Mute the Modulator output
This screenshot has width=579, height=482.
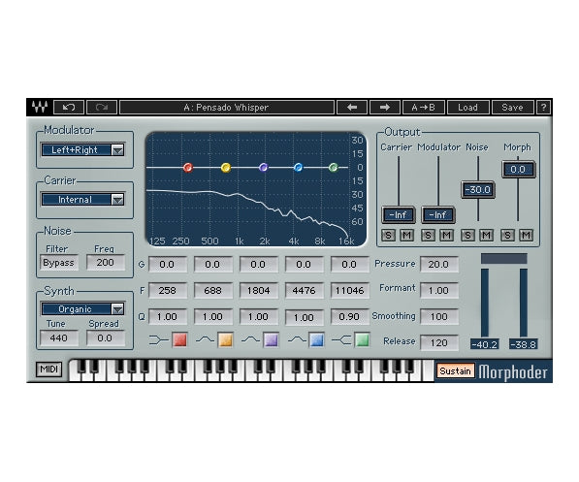click(447, 235)
